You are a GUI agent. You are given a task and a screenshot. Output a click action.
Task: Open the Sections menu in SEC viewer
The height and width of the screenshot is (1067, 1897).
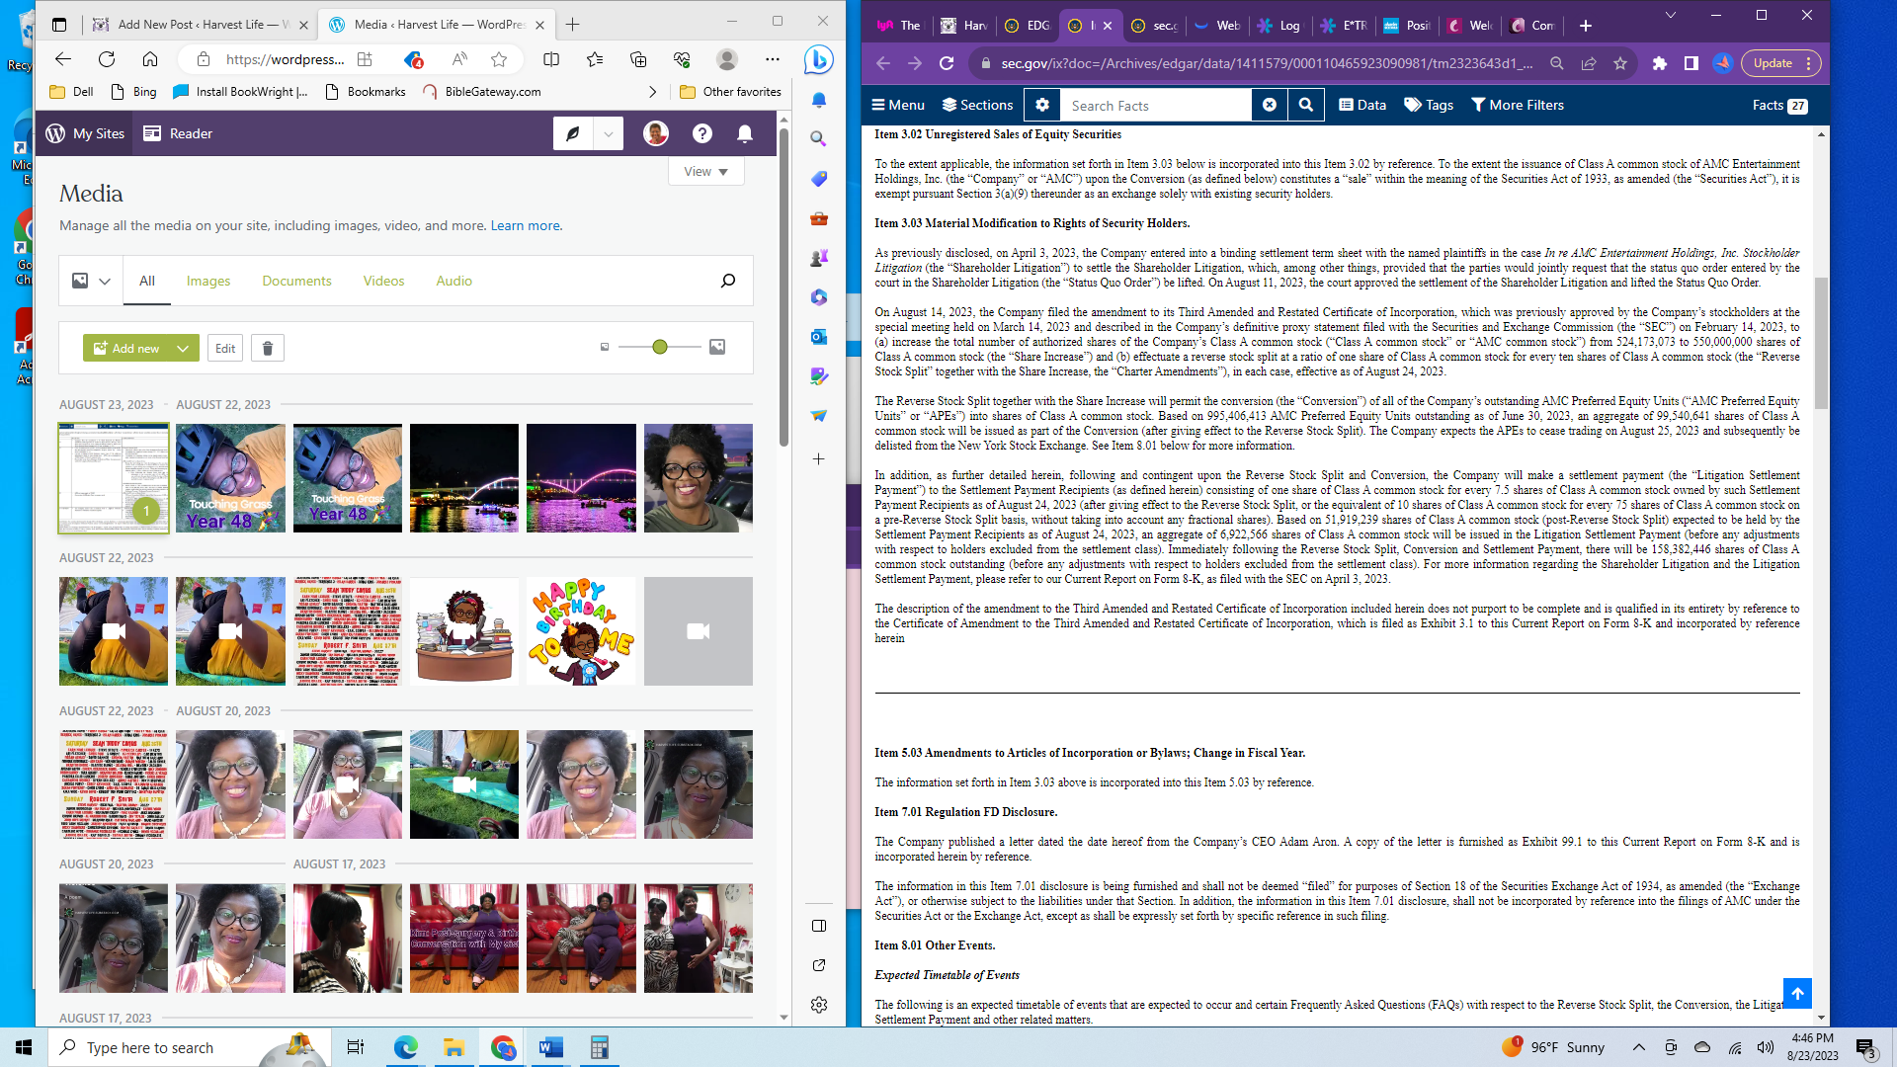point(977,105)
